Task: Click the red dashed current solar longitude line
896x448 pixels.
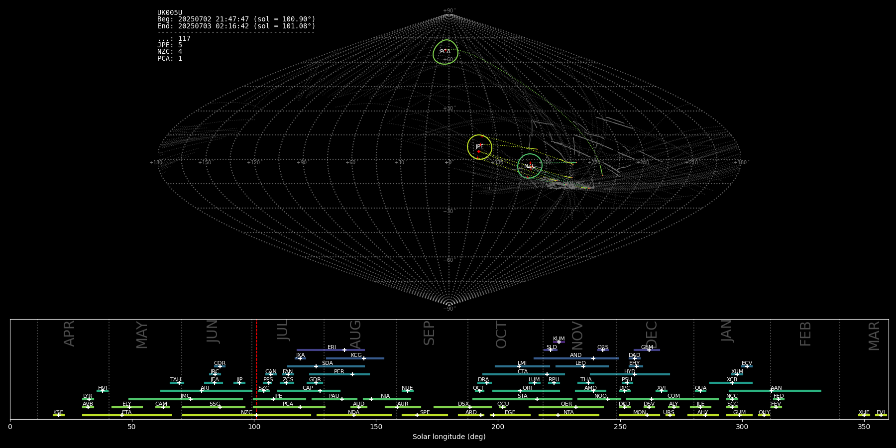Action: (x=256, y=369)
